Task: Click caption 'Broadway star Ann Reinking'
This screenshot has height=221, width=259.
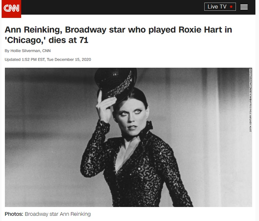Action: 58,214
